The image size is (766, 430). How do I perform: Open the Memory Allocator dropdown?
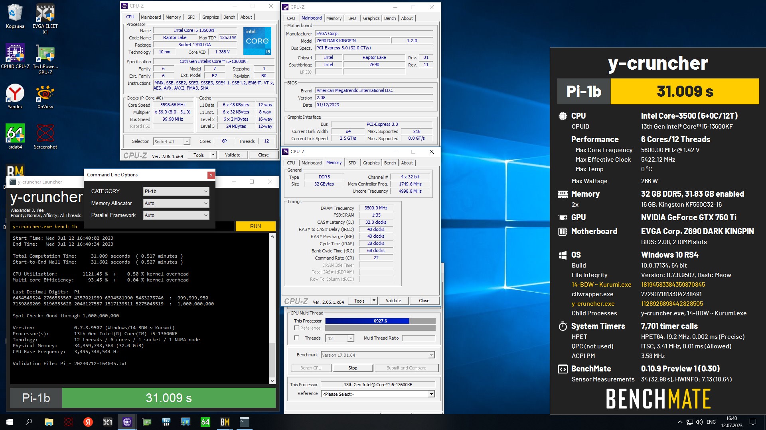click(176, 203)
